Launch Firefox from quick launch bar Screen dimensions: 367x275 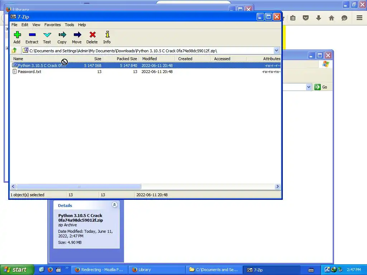tap(50, 270)
